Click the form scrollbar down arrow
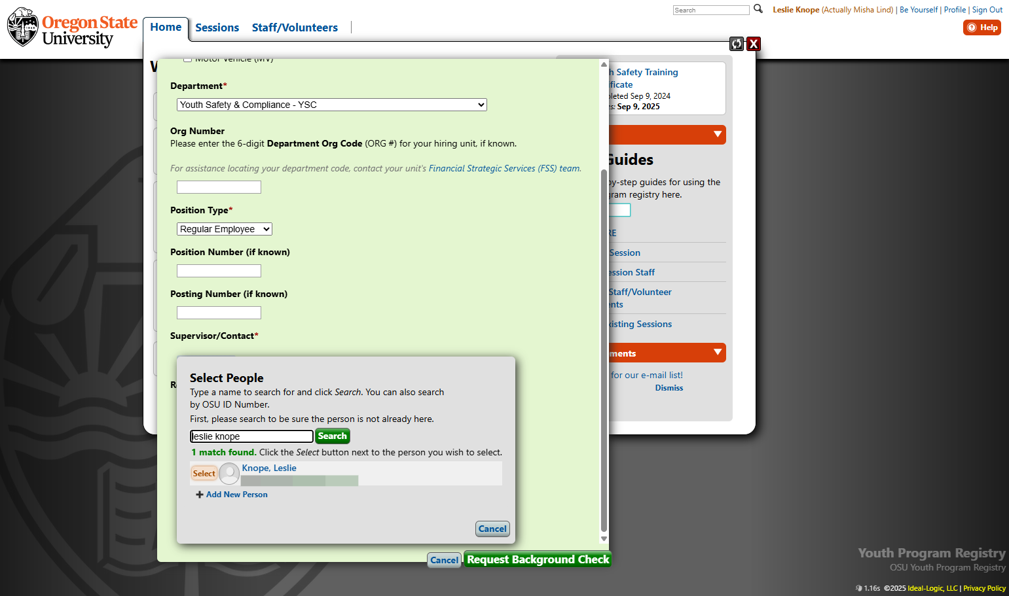This screenshot has height=596, width=1009. 604,539
